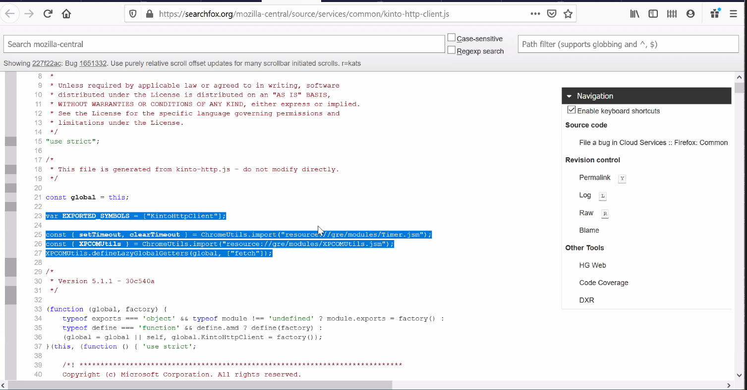Viewport: 747px width, 390px height.
Task: Show site security lock information
Action: 149,14
